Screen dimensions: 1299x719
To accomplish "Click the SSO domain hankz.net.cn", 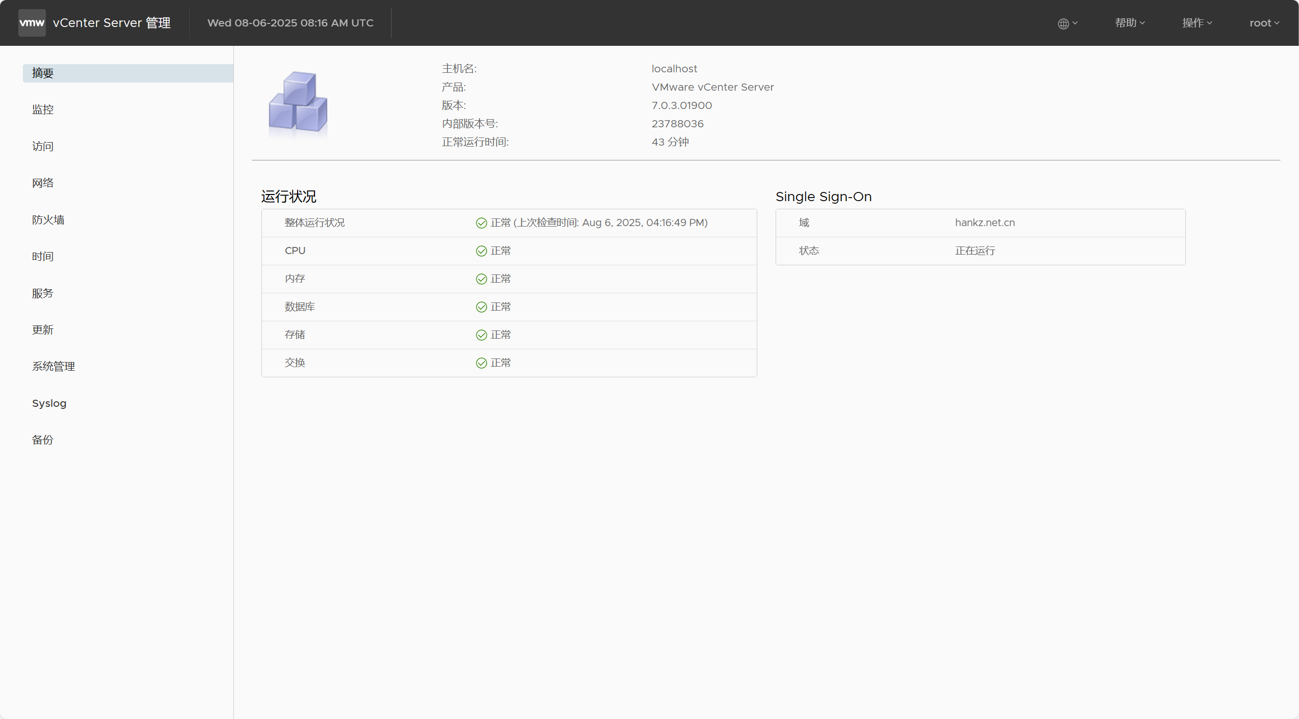I will pos(985,223).
